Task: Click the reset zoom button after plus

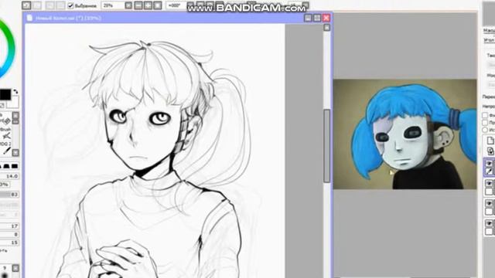Action: [157, 5]
